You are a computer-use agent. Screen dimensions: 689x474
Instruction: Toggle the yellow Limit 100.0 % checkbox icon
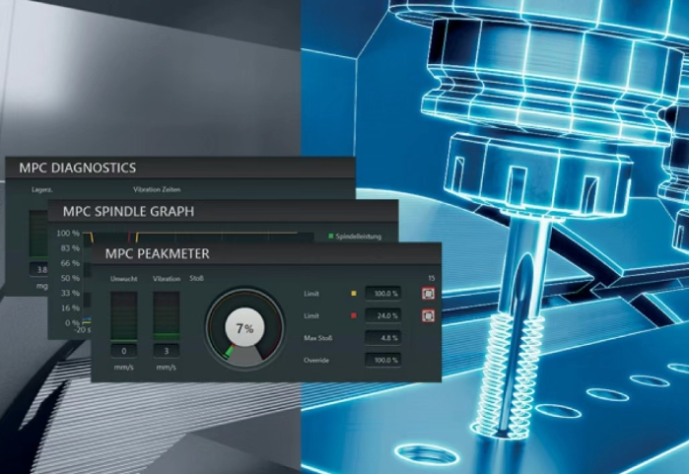[428, 294]
